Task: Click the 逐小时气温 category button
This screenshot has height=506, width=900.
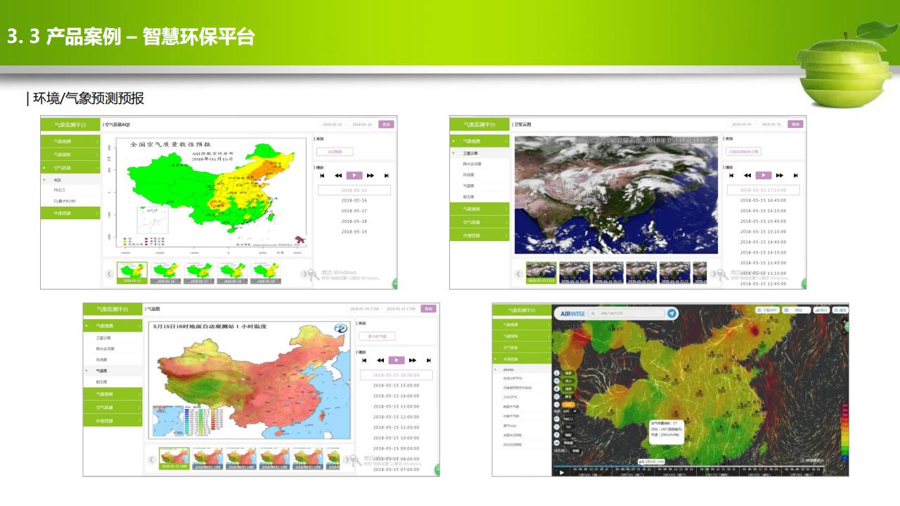Action: pos(377,336)
